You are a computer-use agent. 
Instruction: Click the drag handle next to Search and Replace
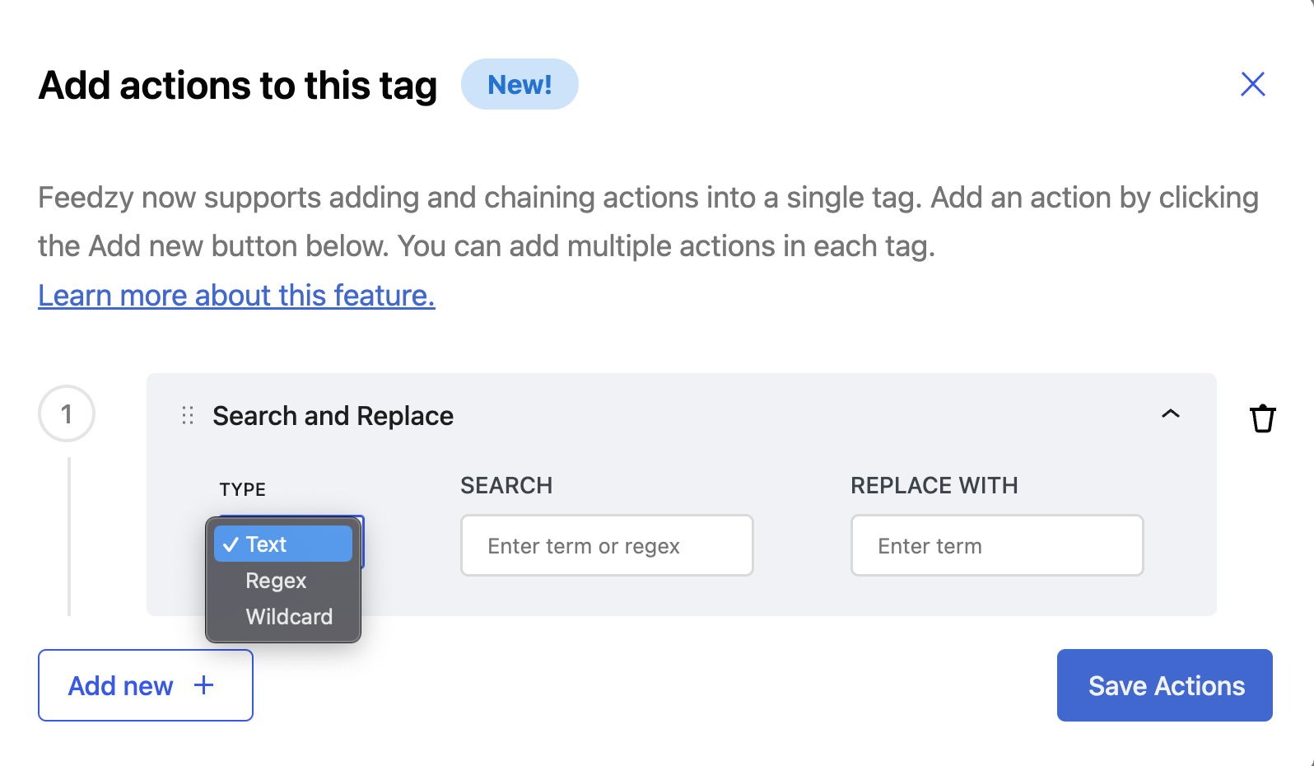click(x=187, y=416)
